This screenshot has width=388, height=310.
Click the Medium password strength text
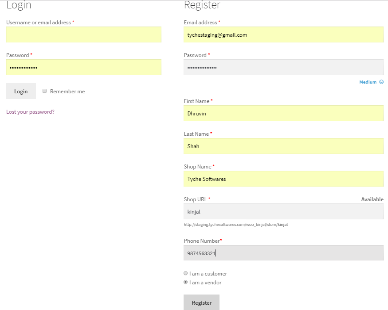point(368,82)
